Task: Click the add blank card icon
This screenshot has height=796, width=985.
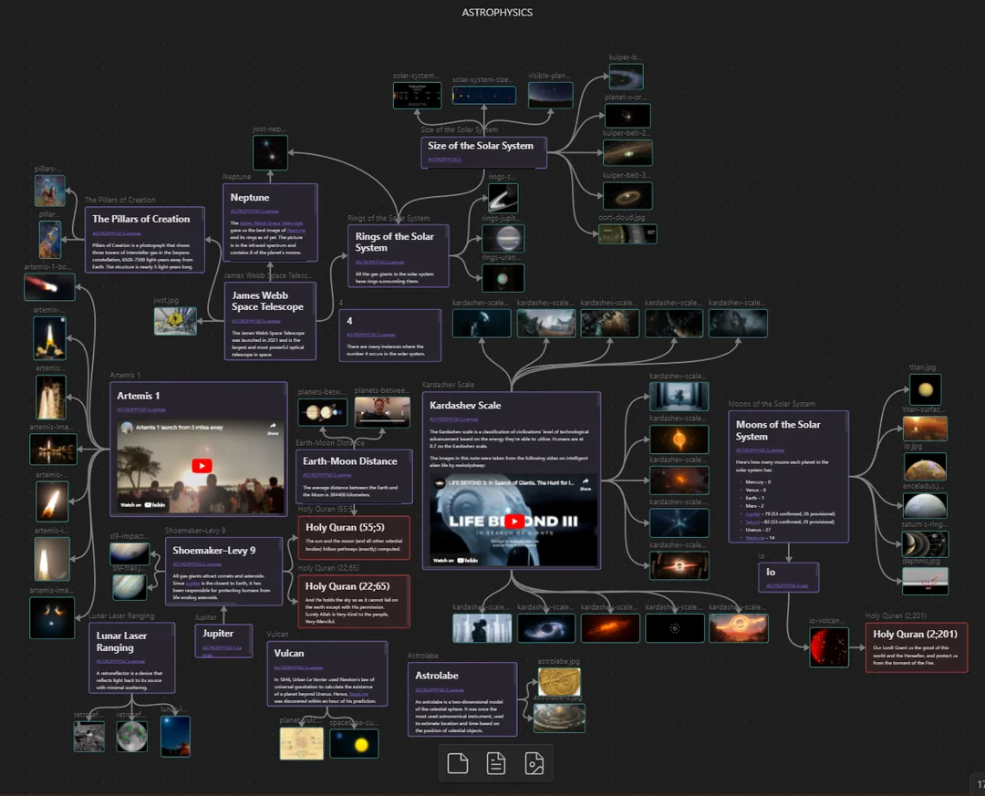Action: click(x=458, y=763)
